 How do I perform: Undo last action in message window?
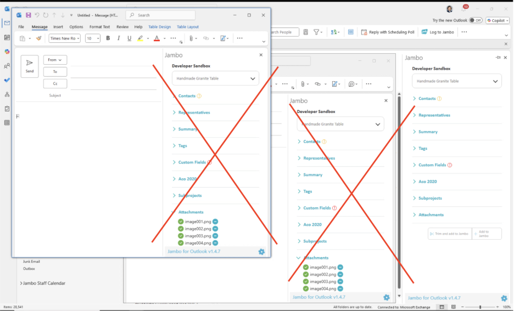37,15
